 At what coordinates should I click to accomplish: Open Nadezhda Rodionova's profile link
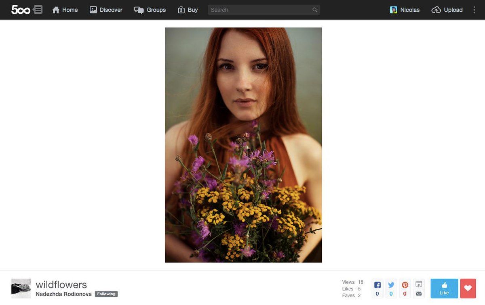(x=63, y=294)
